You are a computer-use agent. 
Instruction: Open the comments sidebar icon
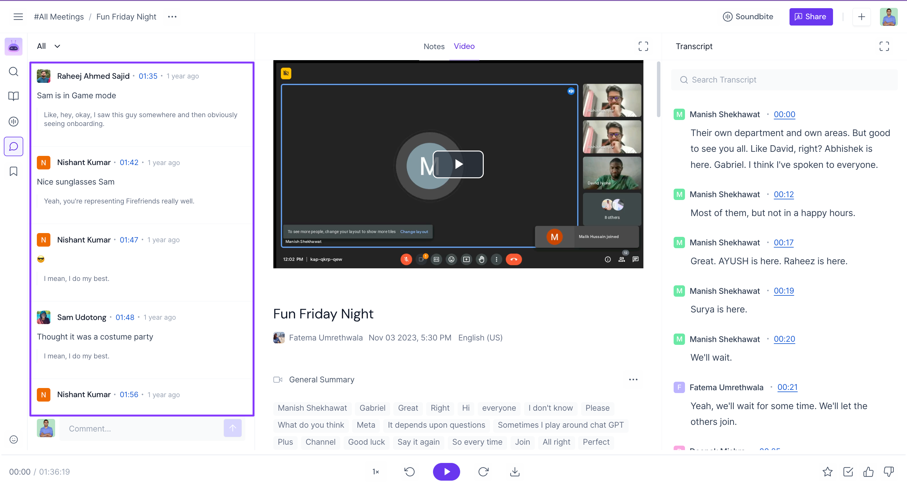pos(13,146)
